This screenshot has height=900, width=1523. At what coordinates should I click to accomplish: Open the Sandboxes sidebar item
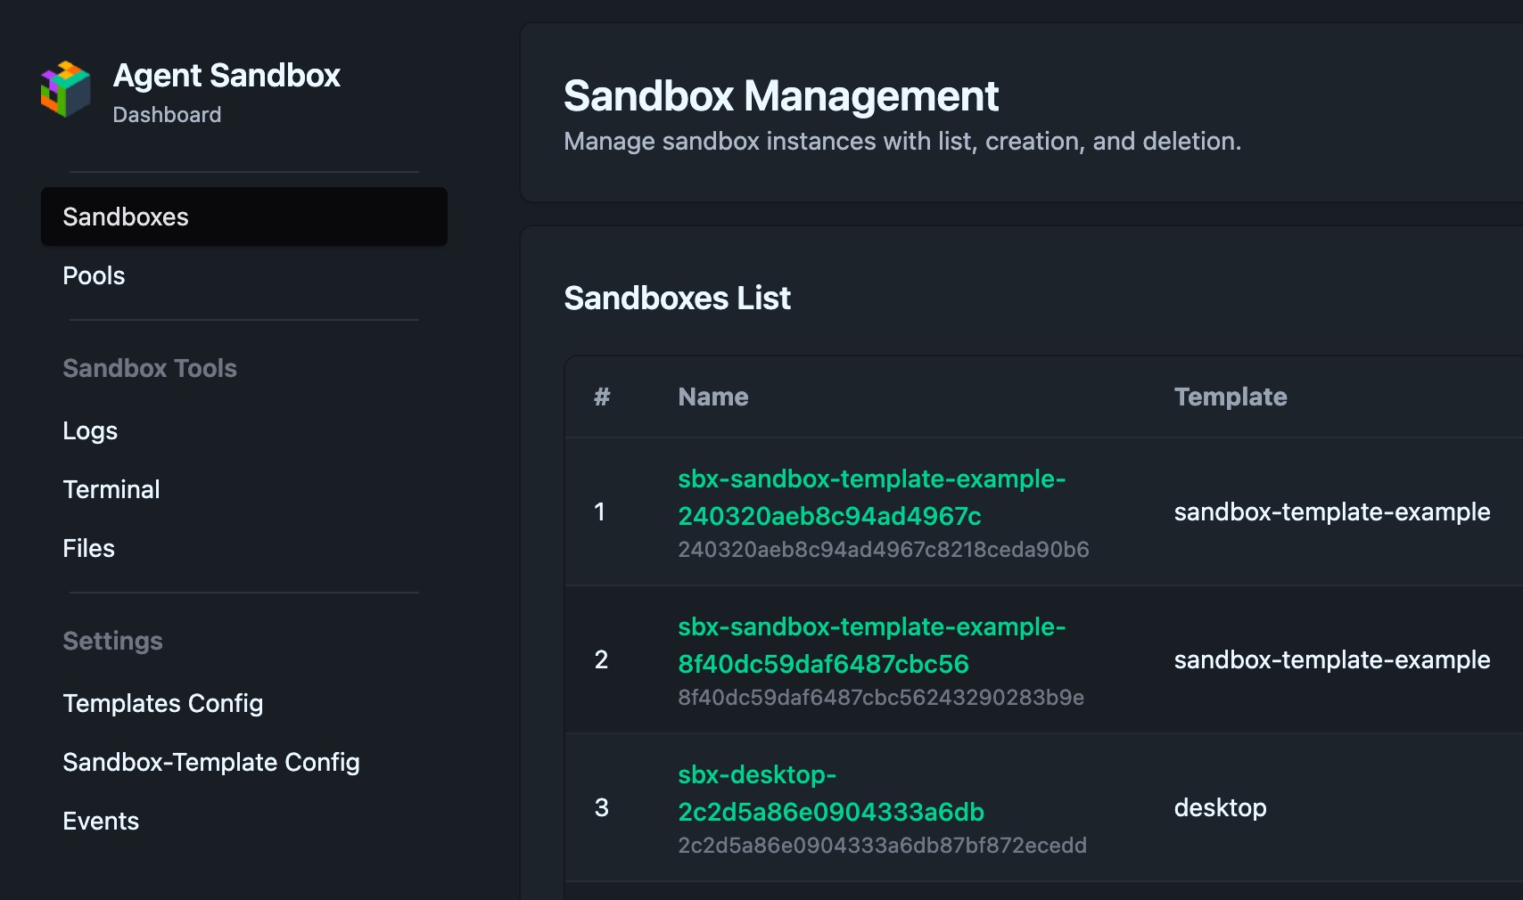point(243,217)
